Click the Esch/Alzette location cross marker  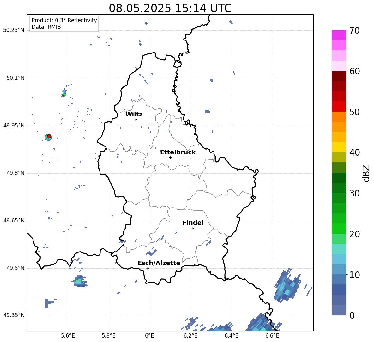point(148,268)
